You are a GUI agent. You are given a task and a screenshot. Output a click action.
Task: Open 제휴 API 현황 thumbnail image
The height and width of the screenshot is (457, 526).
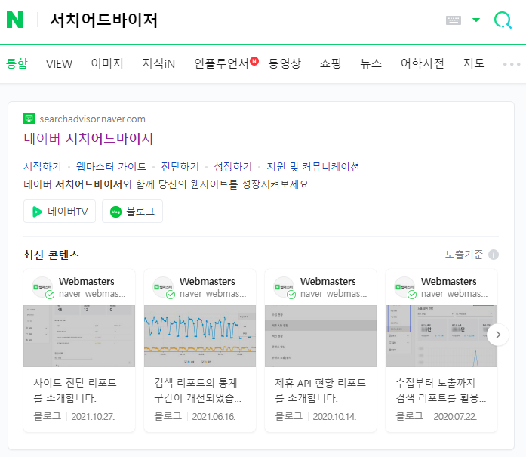[321, 336]
